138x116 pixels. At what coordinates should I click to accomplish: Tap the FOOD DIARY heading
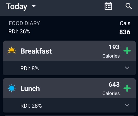point(24,23)
